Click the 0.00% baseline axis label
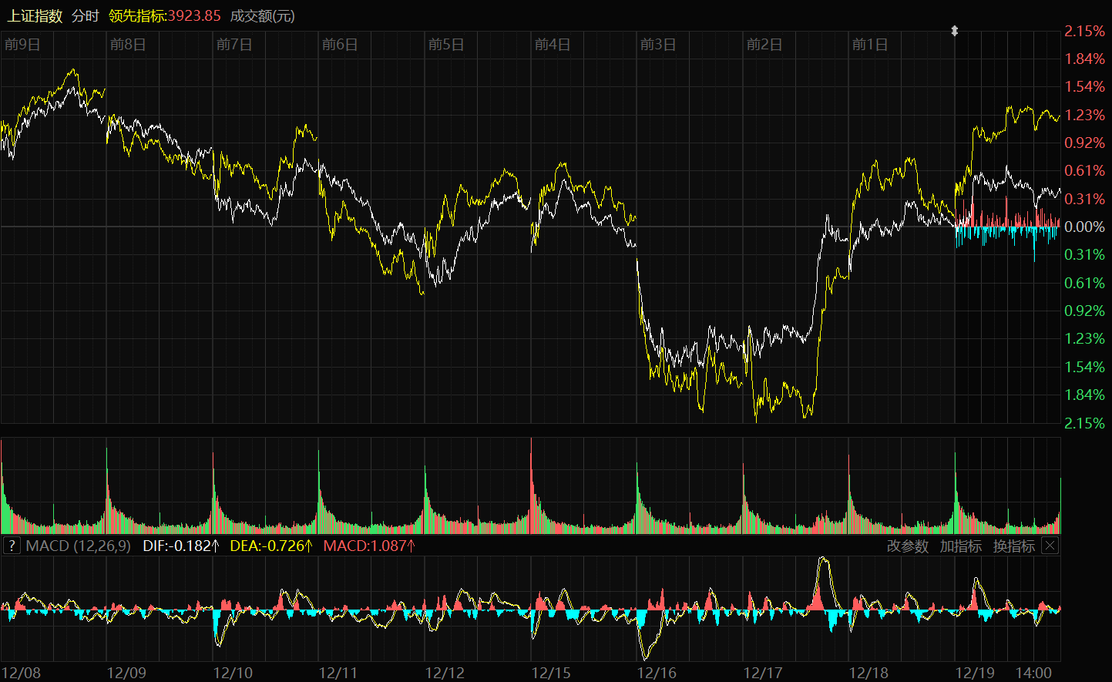This screenshot has height=682, width=1112. coord(1084,227)
